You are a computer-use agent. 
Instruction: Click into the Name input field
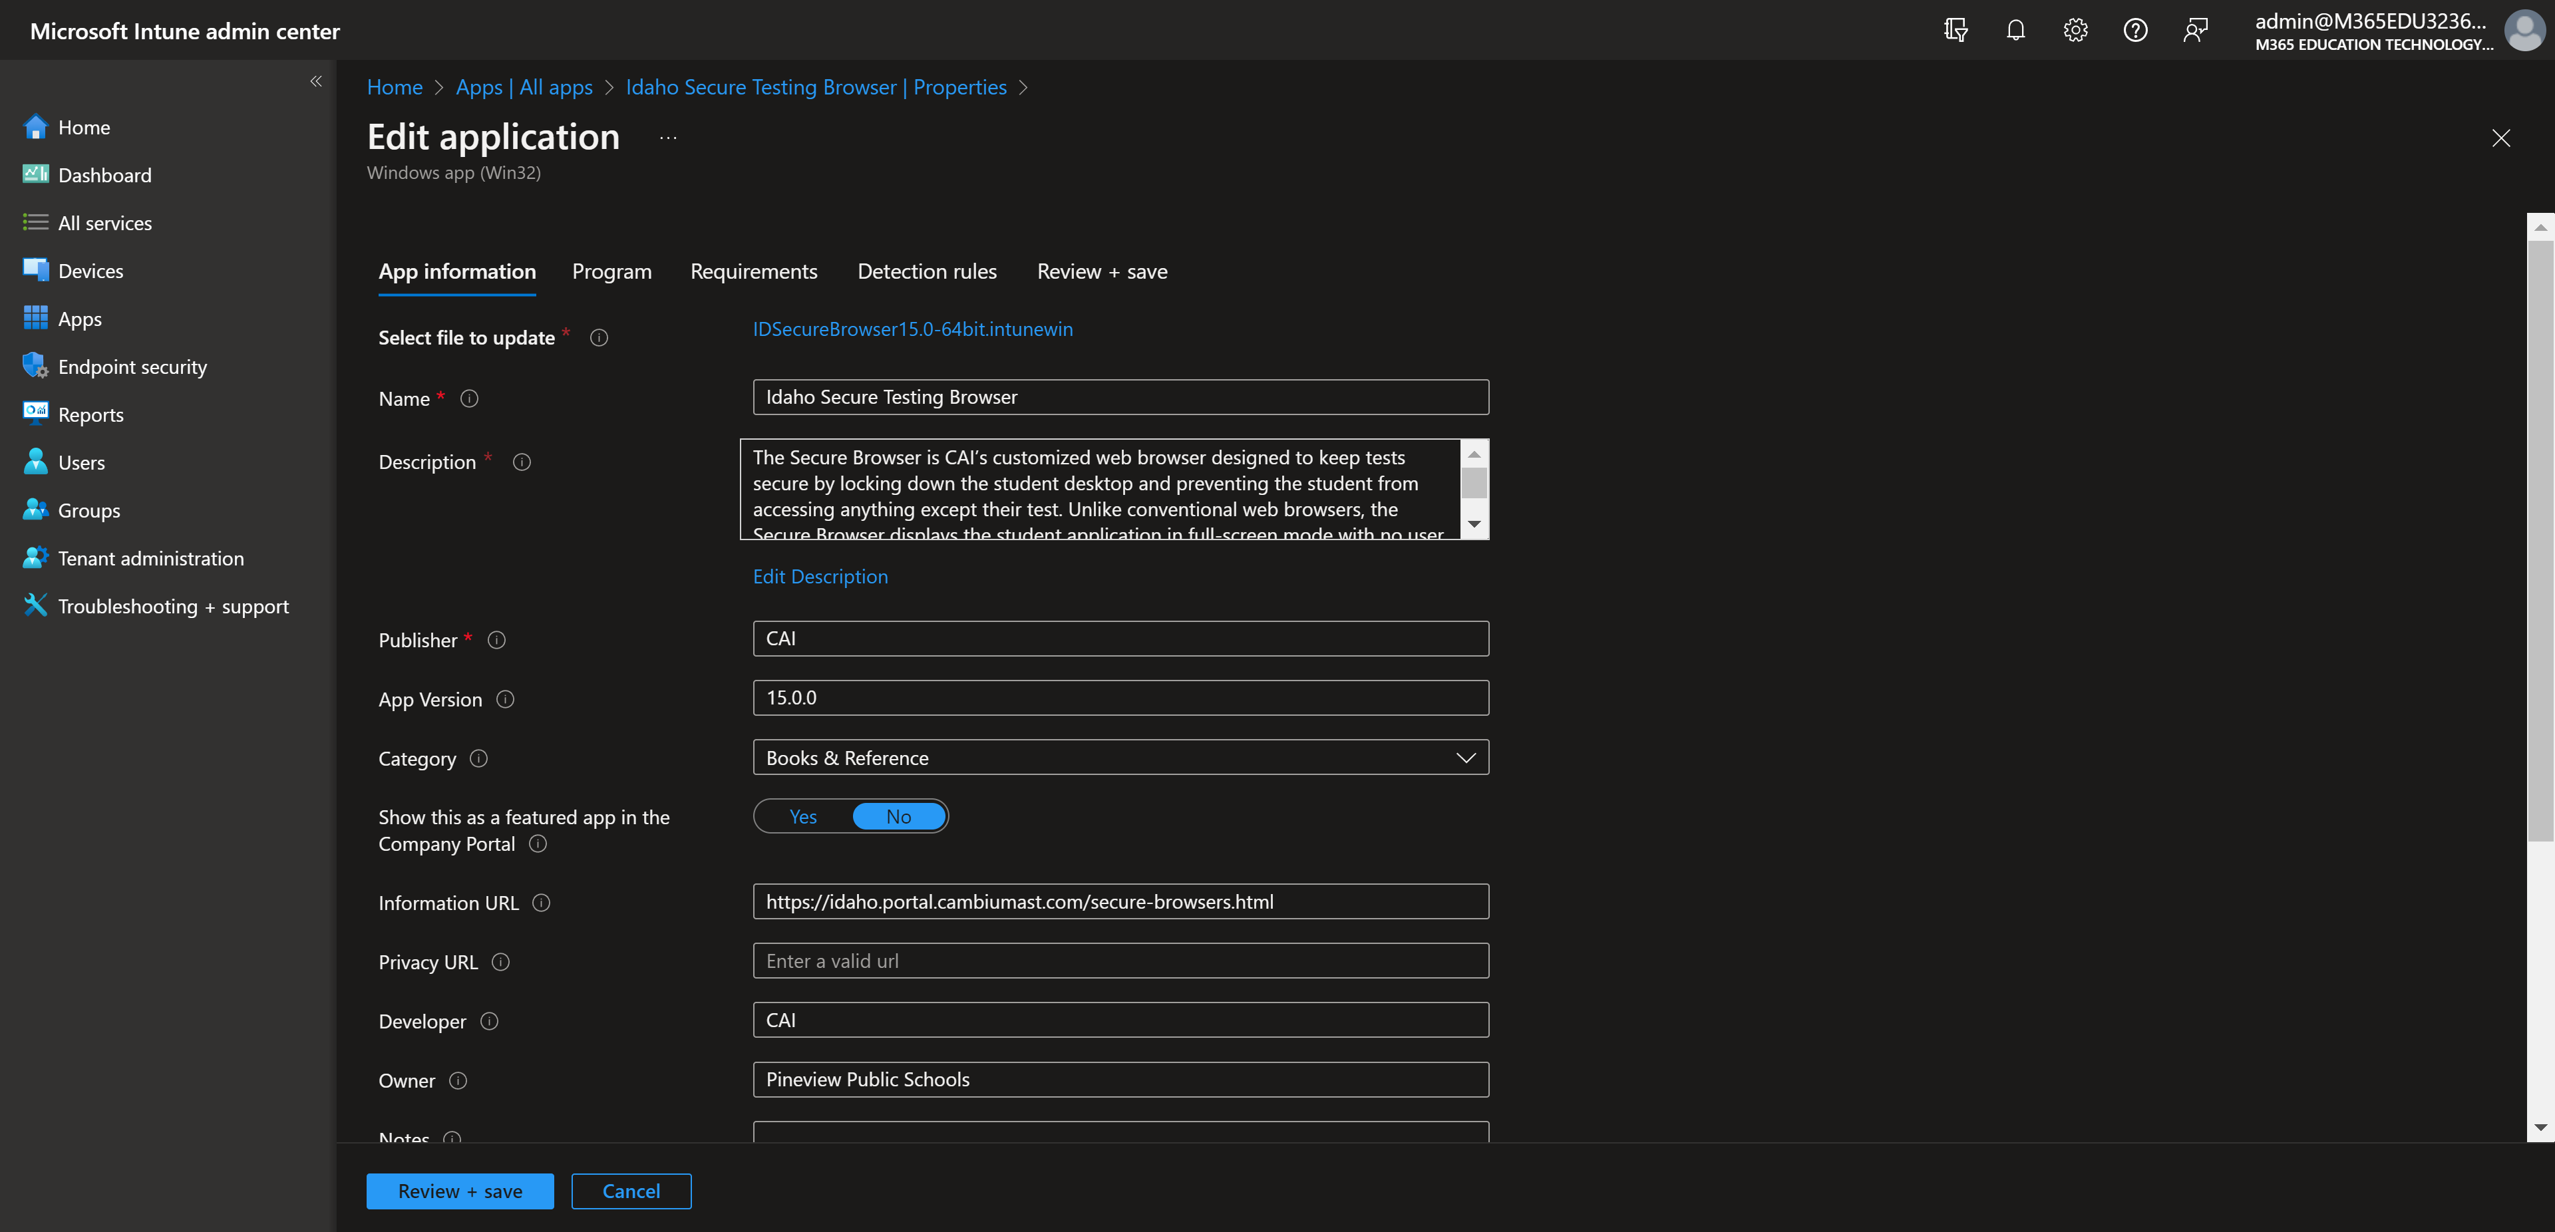tap(1120, 396)
